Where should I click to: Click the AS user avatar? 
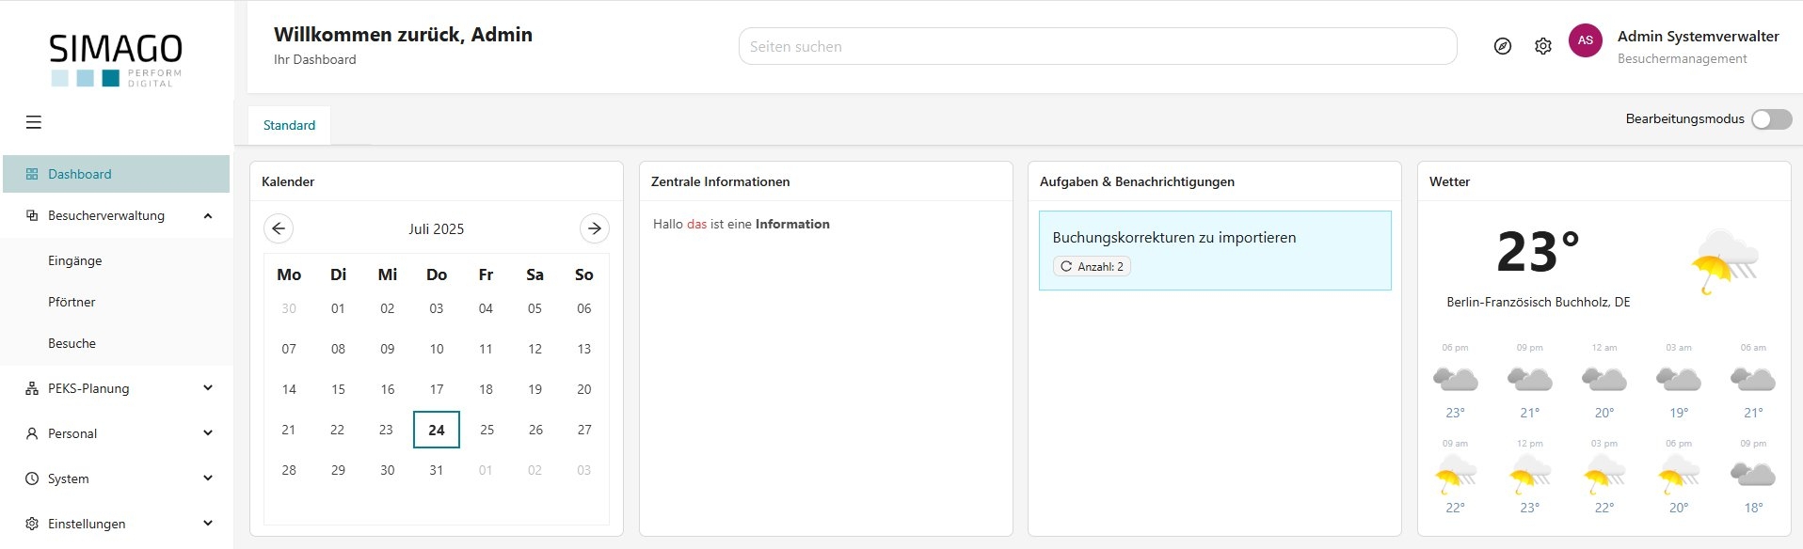[1586, 40]
